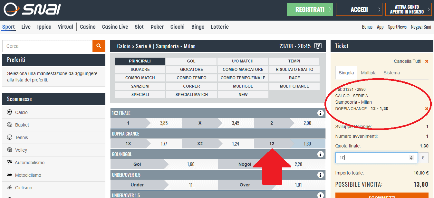Viewport: 434px width, 198px height.
Task: Open the Negozi Snai link
Action: pyautogui.click(x=421, y=27)
